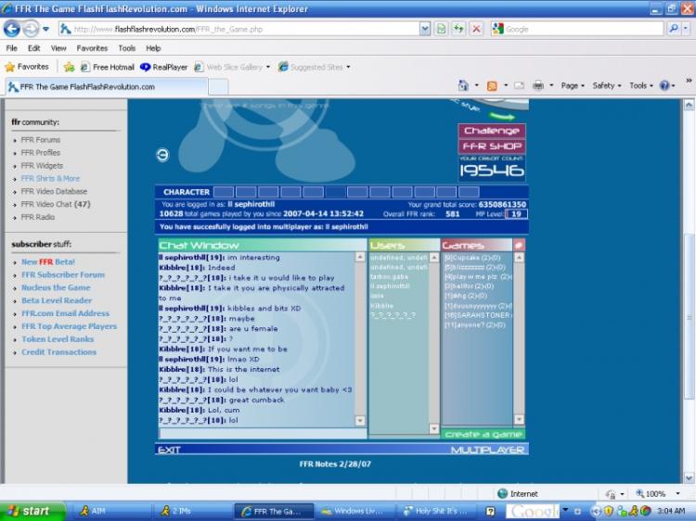Expand the Safety dropdown menu

[606, 85]
